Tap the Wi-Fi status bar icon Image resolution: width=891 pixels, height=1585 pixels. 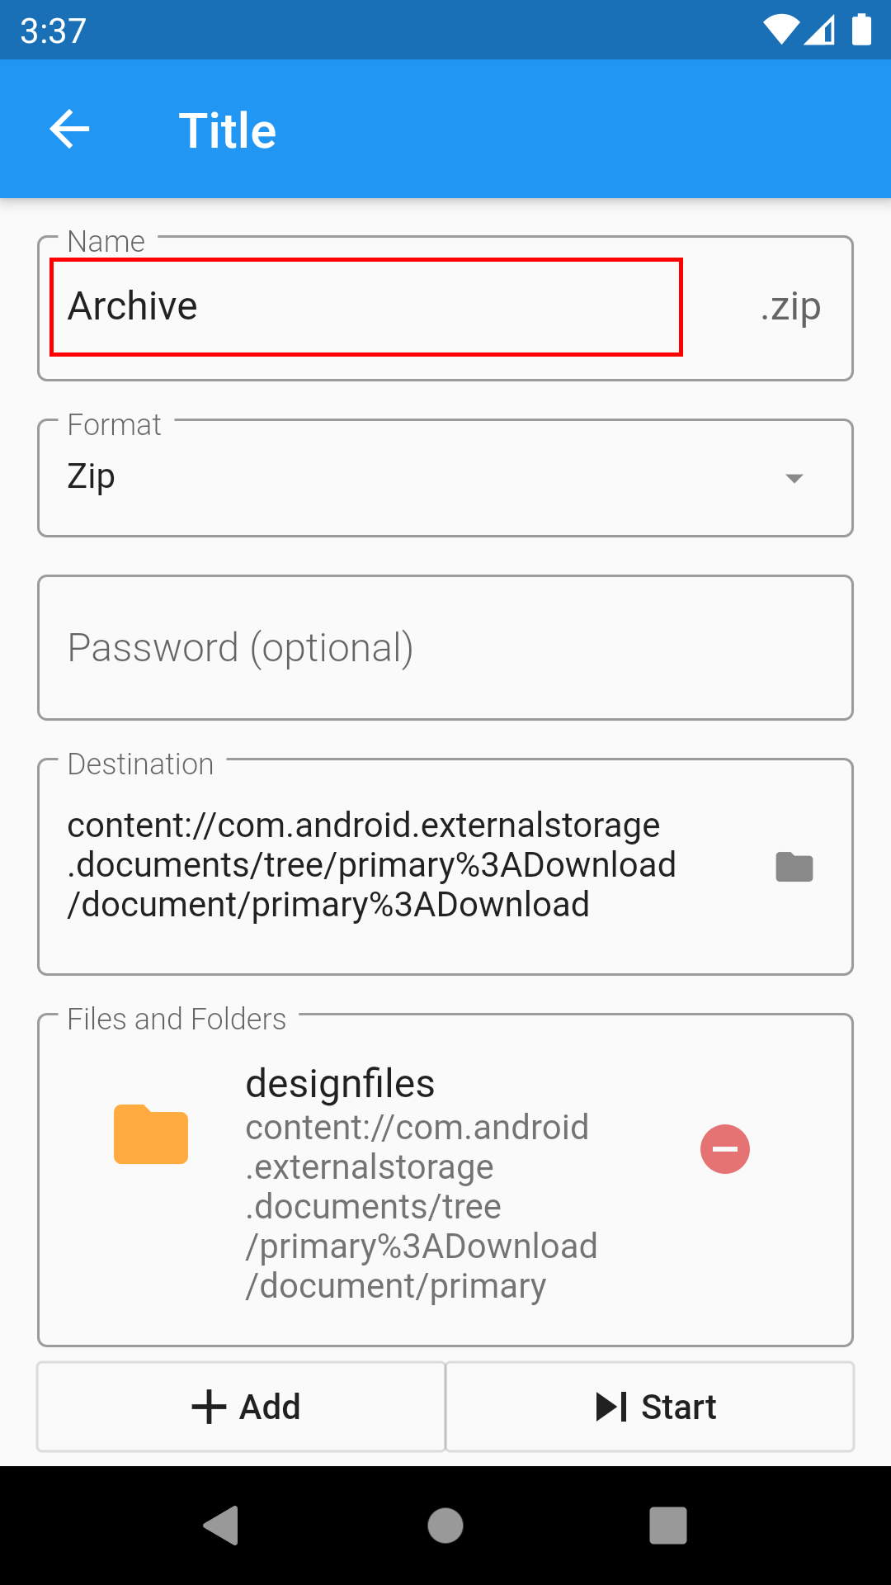tap(780, 31)
